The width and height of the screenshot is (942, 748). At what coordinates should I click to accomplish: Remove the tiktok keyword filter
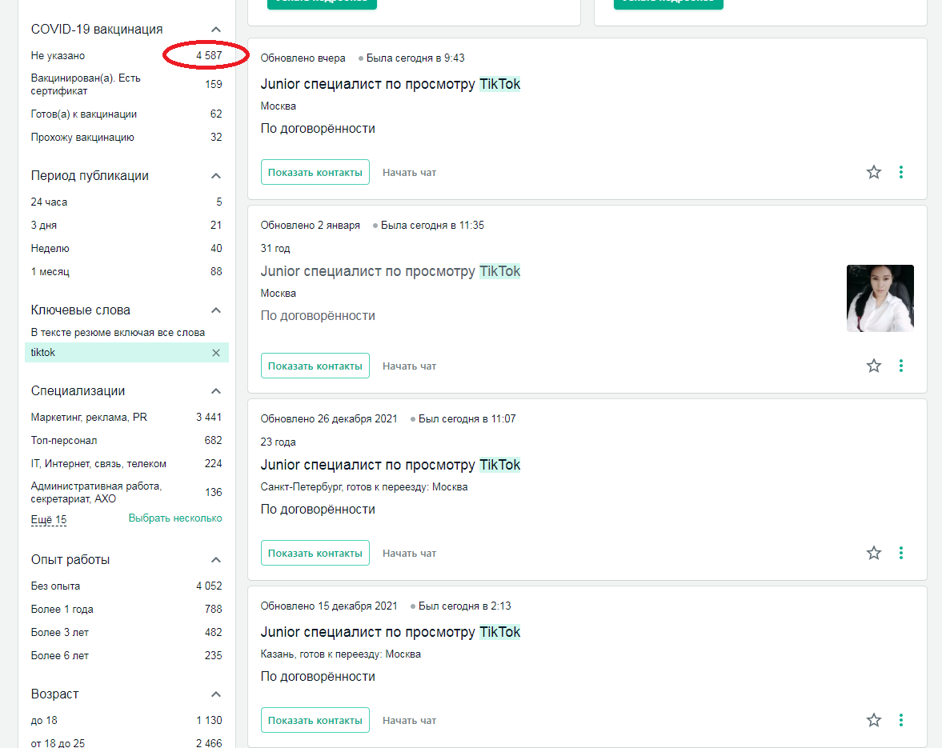216,353
